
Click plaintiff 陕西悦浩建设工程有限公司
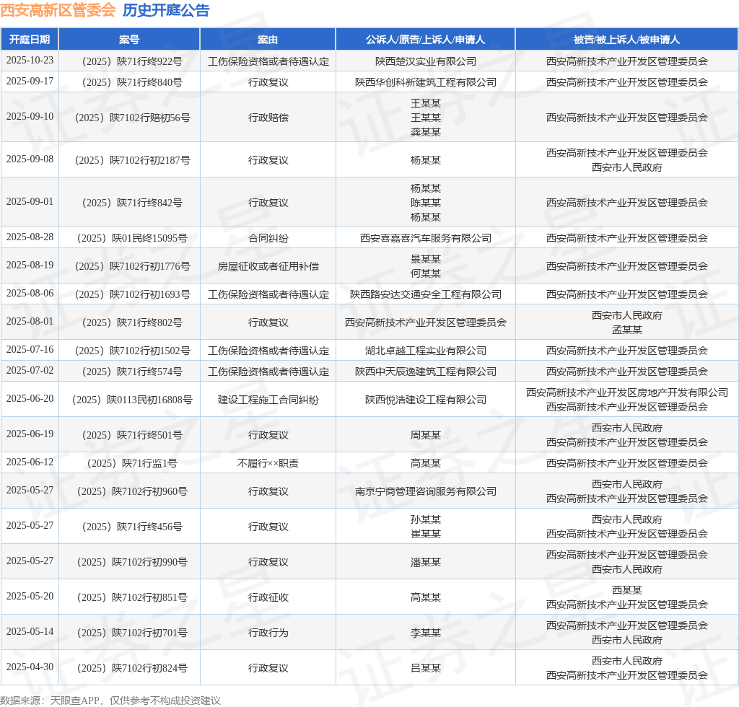[x=426, y=400]
